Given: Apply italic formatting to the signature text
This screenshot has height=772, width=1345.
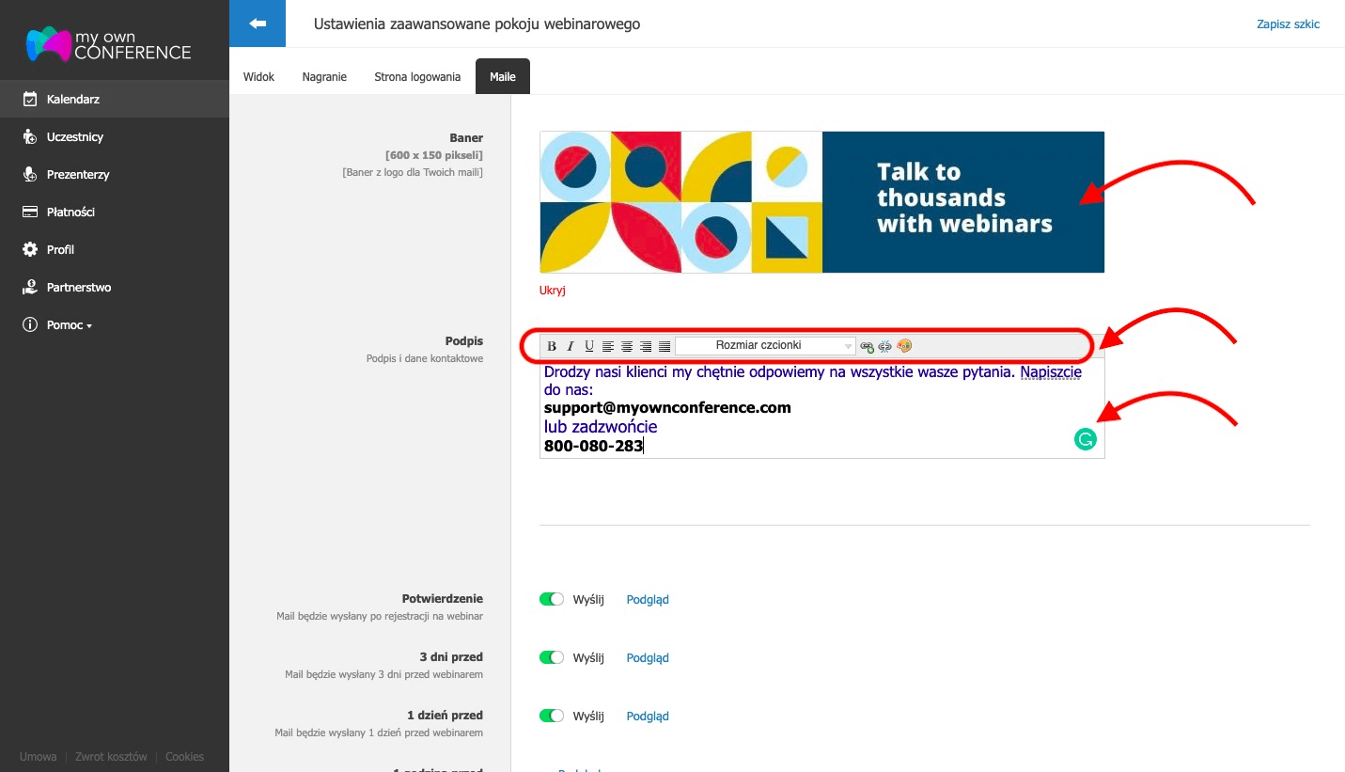Looking at the screenshot, I should coord(571,346).
